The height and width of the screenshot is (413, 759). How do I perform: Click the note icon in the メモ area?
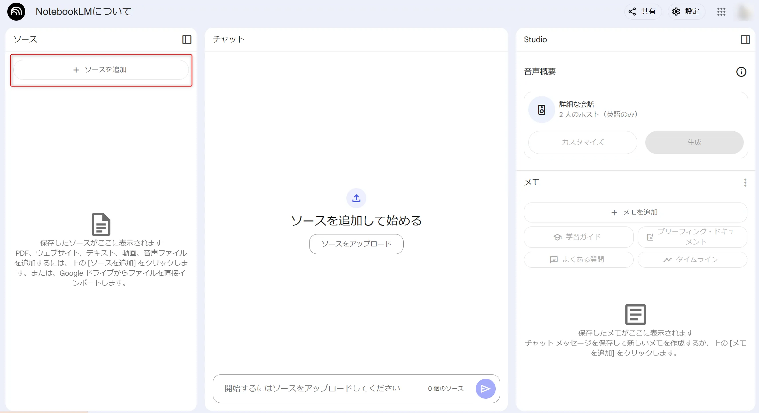click(x=636, y=314)
